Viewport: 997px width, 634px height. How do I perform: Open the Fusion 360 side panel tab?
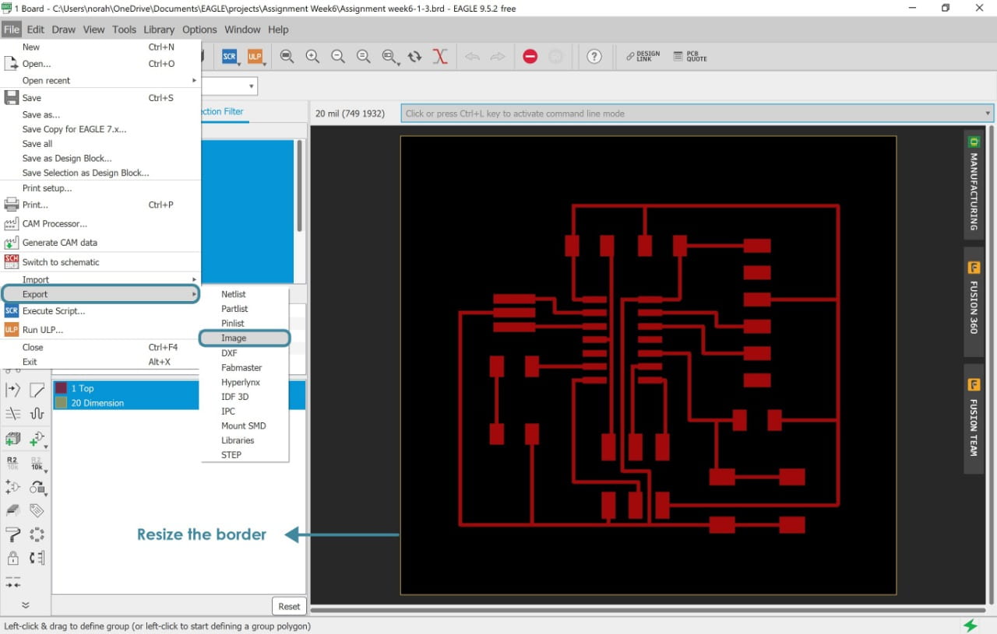(x=973, y=302)
